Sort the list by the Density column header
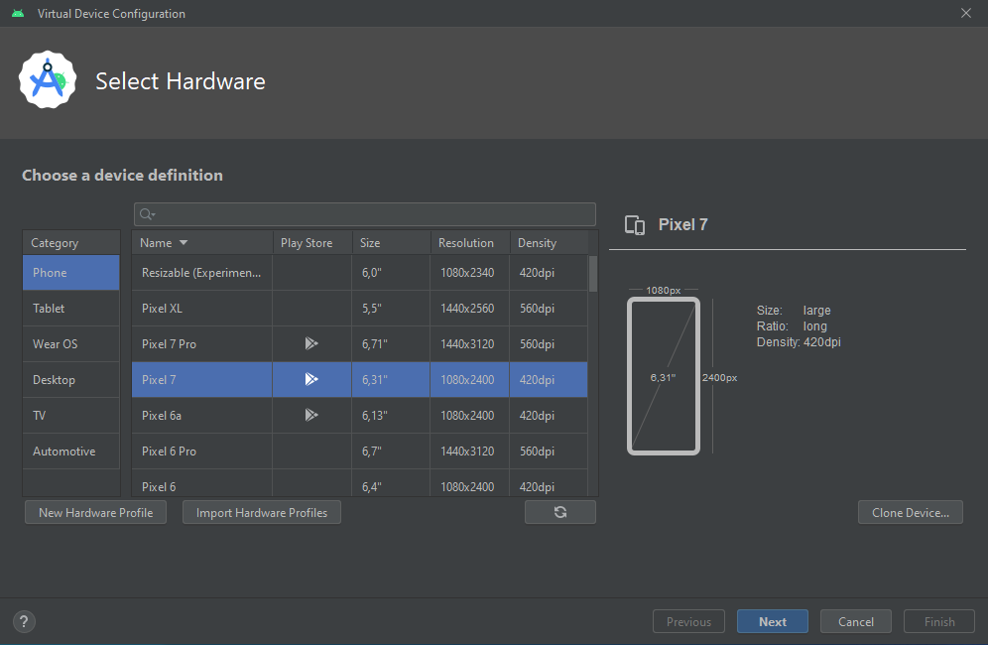 [x=537, y=242]
